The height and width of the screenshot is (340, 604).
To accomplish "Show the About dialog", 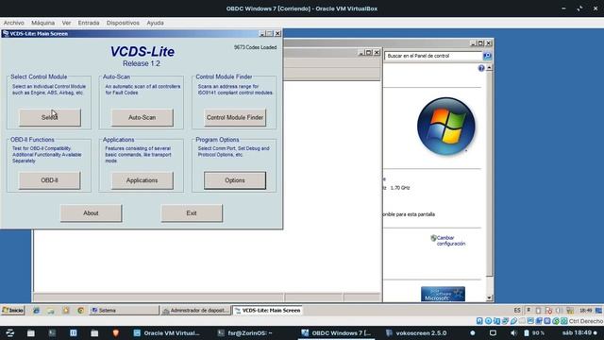I will click(91, 213).
